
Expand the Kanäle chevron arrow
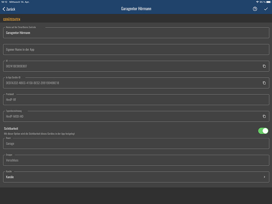(x=264, y=177)
